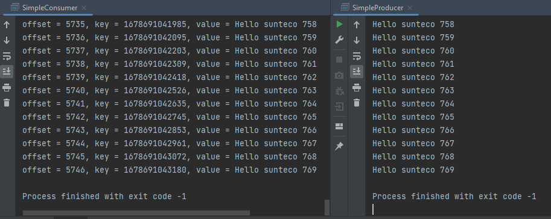Print the SimpleConsumer console output
Image resolution: width=551 pixels, height=219 pixels.
[7, 87]
